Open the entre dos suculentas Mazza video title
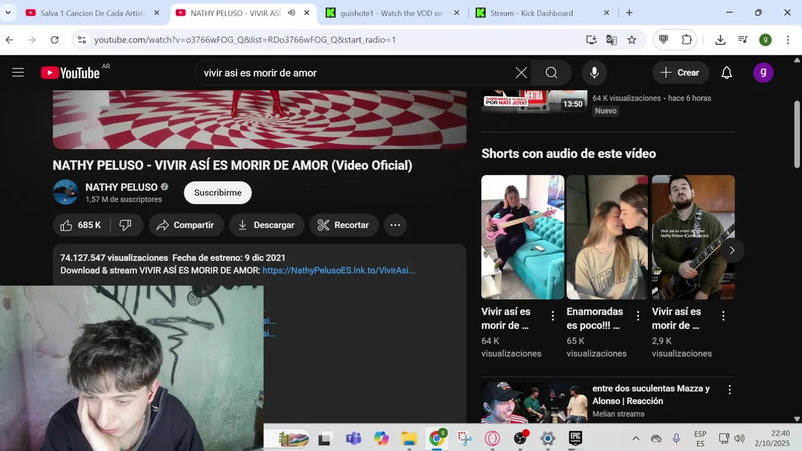This screenshot has height=451, width=802. 651,395
